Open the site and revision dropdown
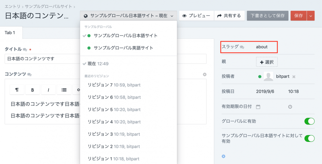322x164 pixels. [x=128, y=16]
